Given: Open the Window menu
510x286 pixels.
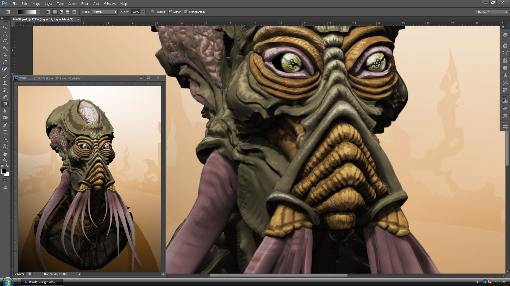Looking at the screenshot, I should tap(110, 4).
